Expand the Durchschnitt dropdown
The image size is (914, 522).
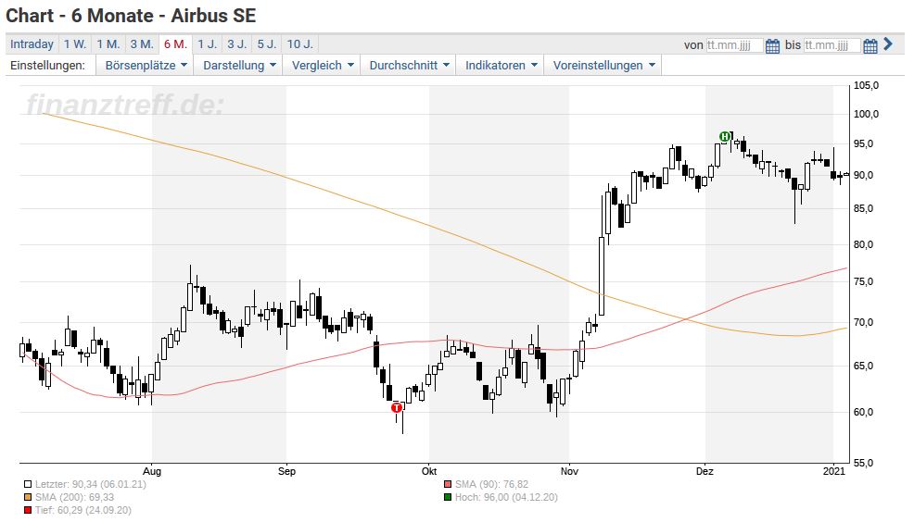pyautogui.click(x=409, y=65)
